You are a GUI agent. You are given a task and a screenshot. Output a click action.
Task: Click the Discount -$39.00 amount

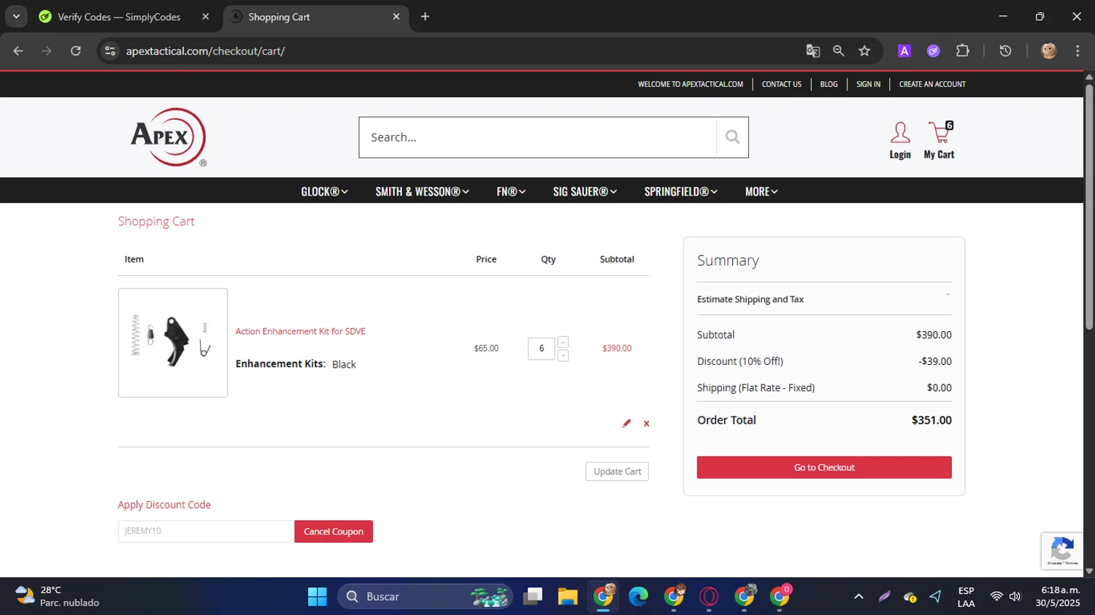[x=934, y=361]
